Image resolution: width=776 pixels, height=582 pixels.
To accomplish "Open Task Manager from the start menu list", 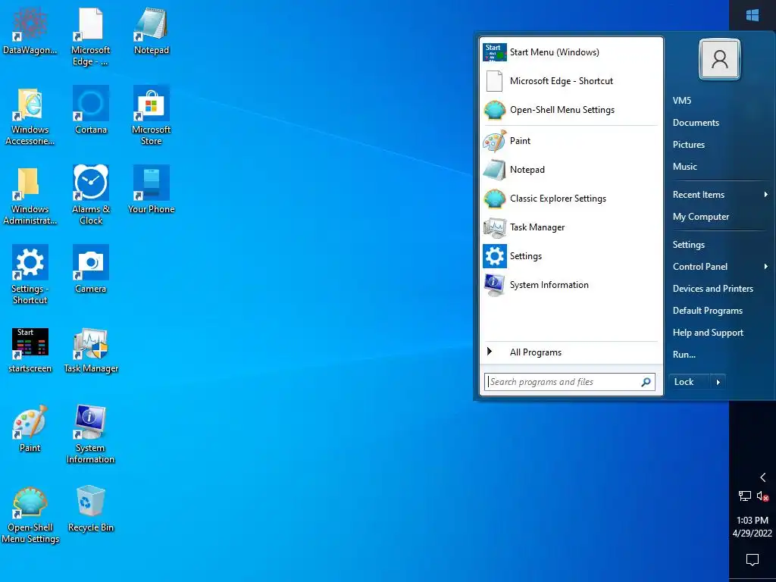I will [x=571, y=227].
